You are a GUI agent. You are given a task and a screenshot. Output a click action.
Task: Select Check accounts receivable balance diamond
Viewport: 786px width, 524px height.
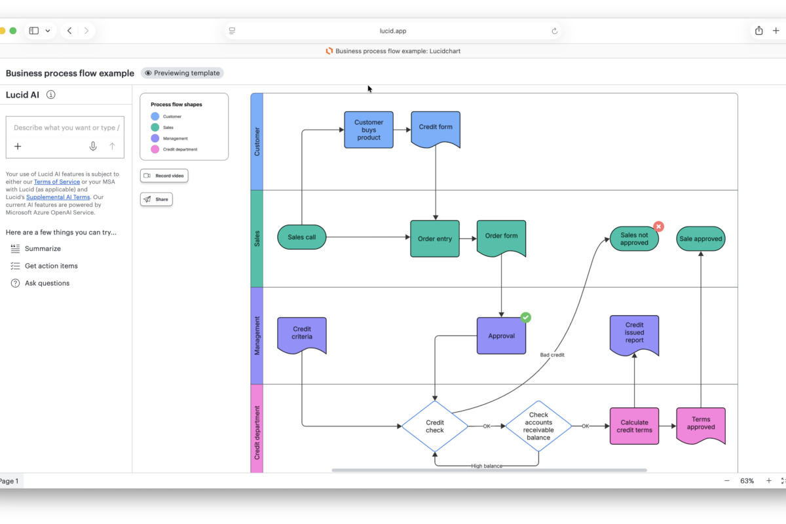(538, 426)
